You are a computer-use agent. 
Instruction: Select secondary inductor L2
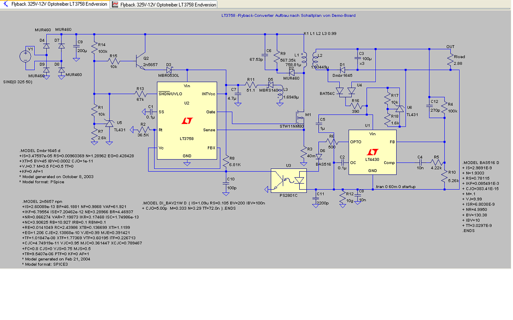pyautogui.click(x=315, y=60)
